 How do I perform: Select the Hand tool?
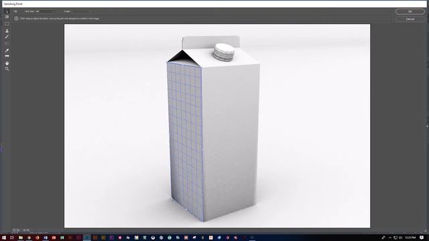point(7,63)
